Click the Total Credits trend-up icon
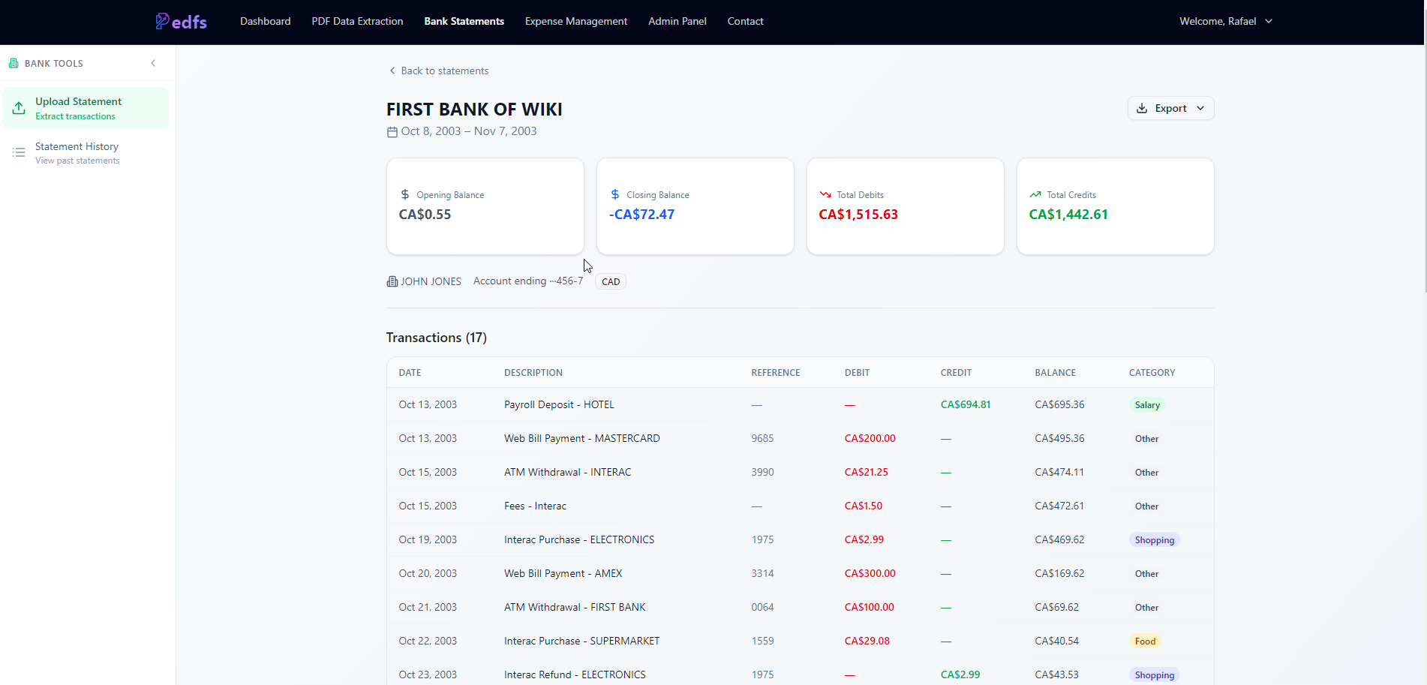This screenshot has width=1427, height=685. (x=1035, y=194)
